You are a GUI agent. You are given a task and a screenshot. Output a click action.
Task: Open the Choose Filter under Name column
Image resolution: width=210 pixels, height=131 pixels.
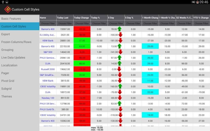(48, 23)
